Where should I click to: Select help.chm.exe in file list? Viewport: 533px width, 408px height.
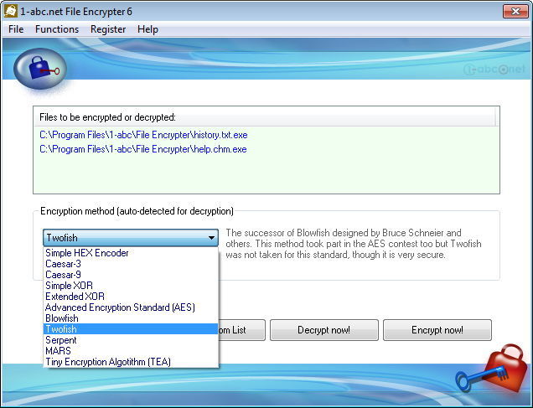[x=142, y=149]
